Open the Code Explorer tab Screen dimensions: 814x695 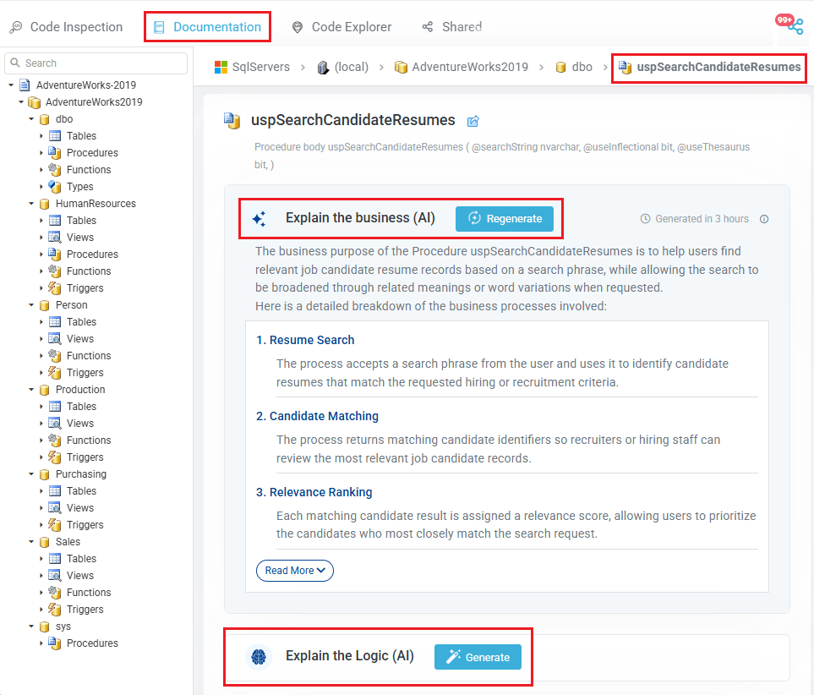point(341,27)
